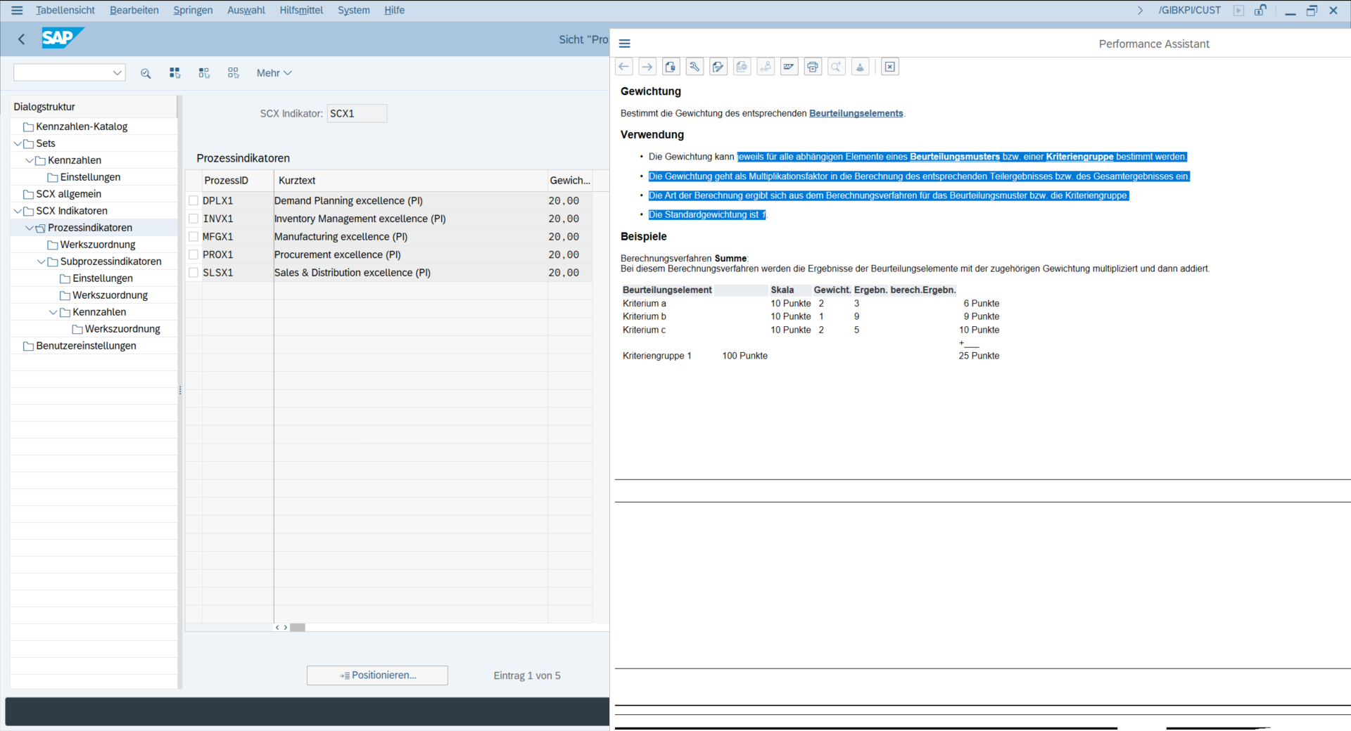Follow the Beurteilungselements hyperlink
The height and width of the screenshot is (731, 1351).
click(x=856, y=113)
